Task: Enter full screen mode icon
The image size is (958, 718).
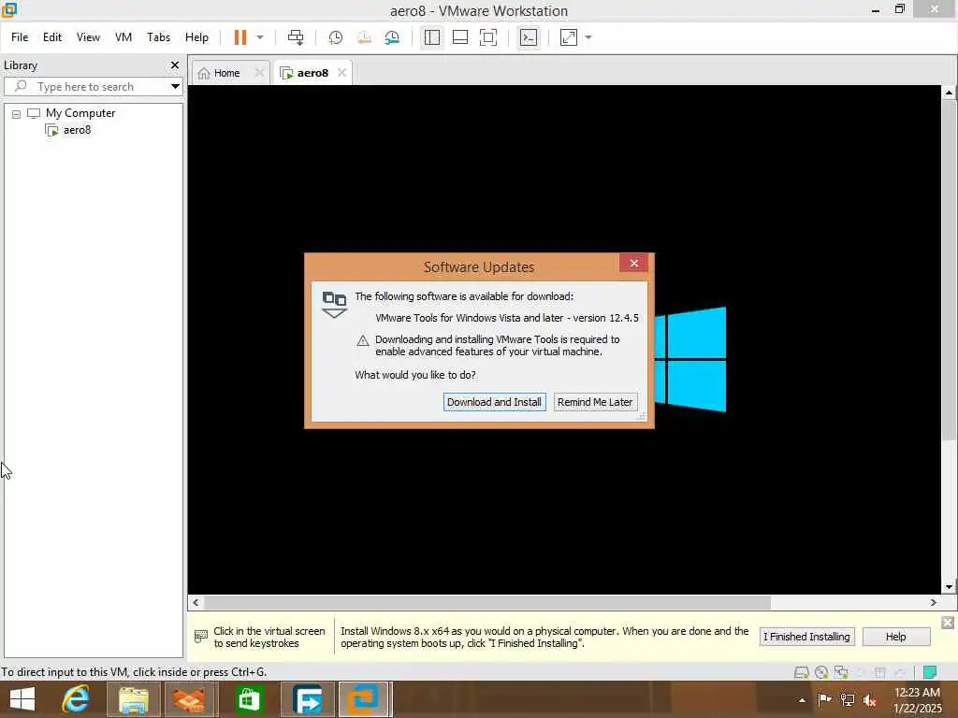Action: 488,37
